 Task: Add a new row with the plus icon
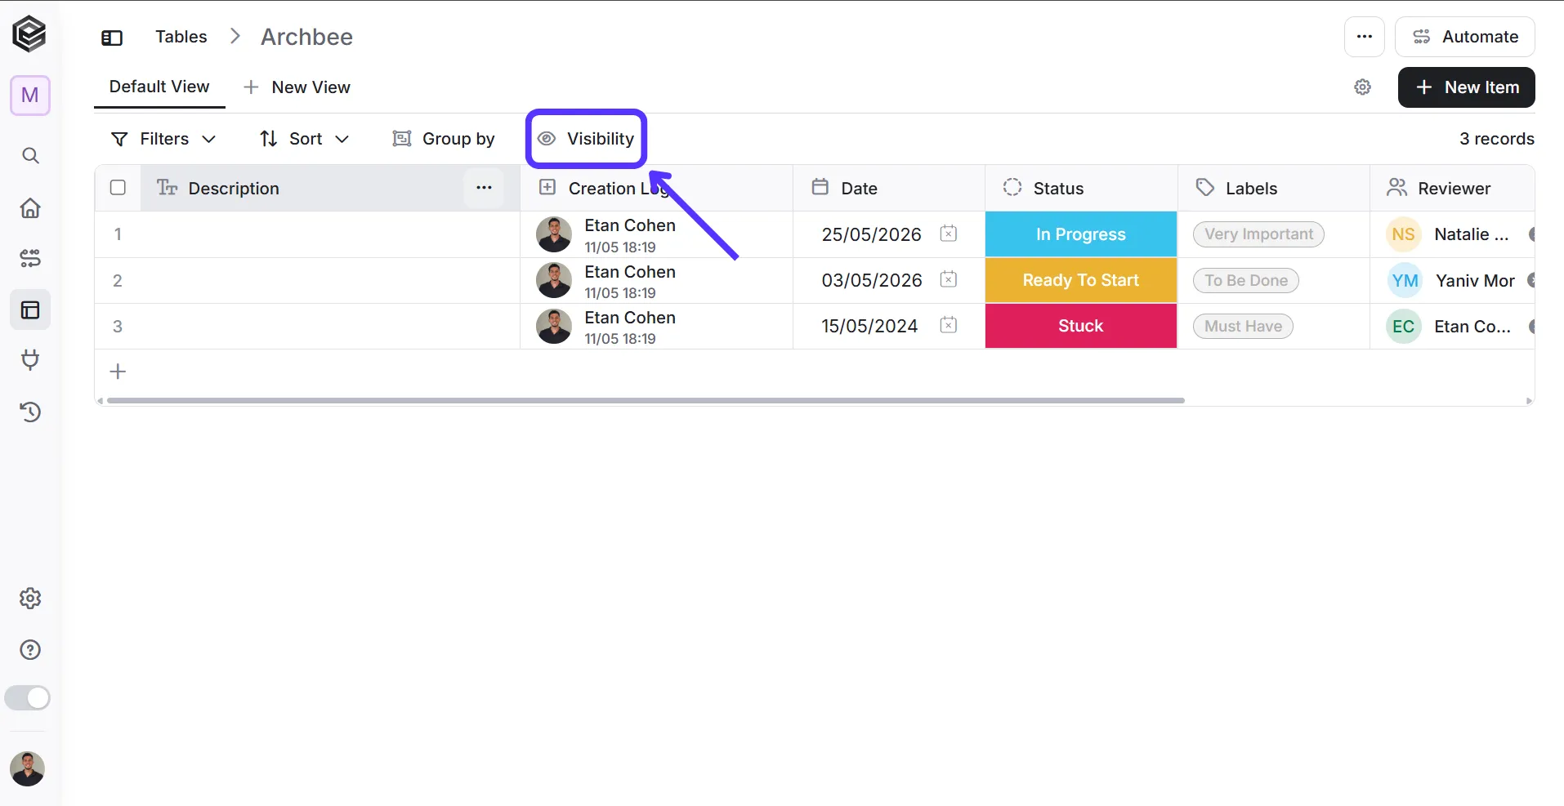coord(118,372)
